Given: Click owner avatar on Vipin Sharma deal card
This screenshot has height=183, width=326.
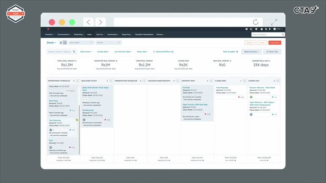Looking at the screenshot, I should [251, 114].
